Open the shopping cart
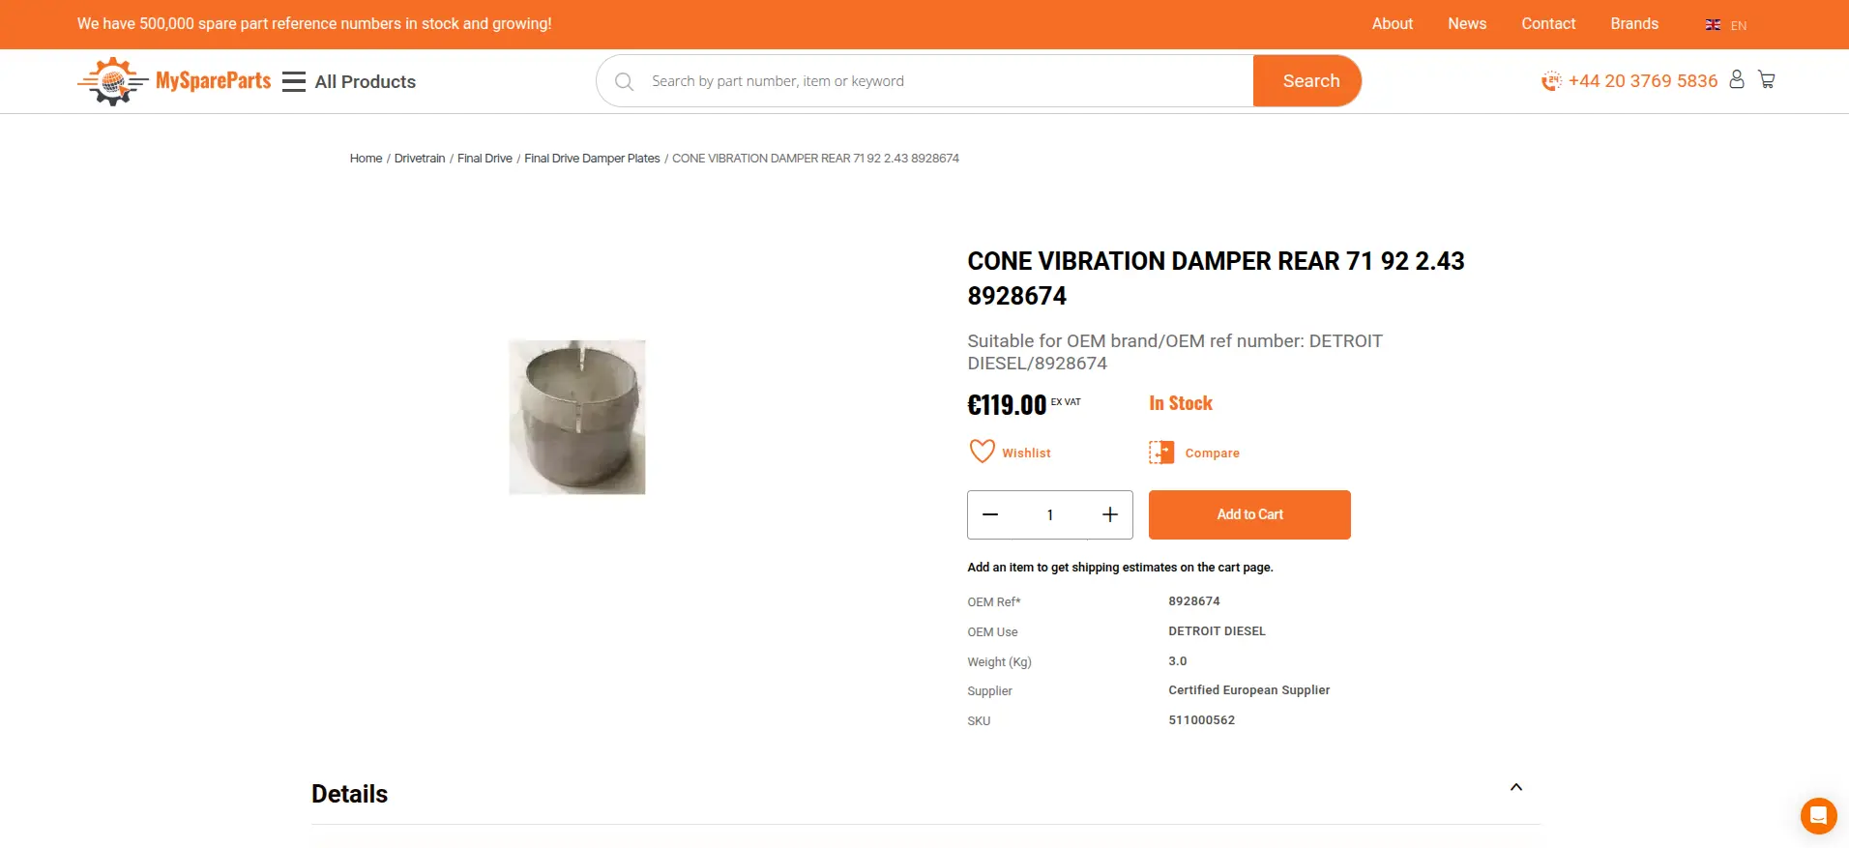The height and width of the screenshot is (848, 1849). [x=1767, y=79]
